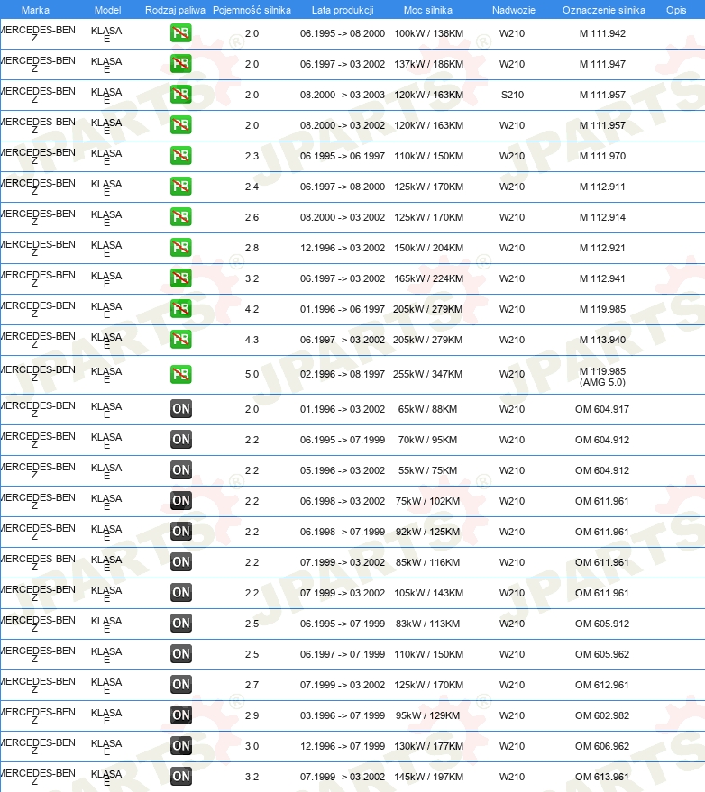Image resolution: width=705 pixels, height=792 pixels.
Task: Click engine capacity 2.6 cell
Action: point(252,218)
